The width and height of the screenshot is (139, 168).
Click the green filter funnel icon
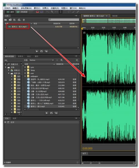[77, 60]
